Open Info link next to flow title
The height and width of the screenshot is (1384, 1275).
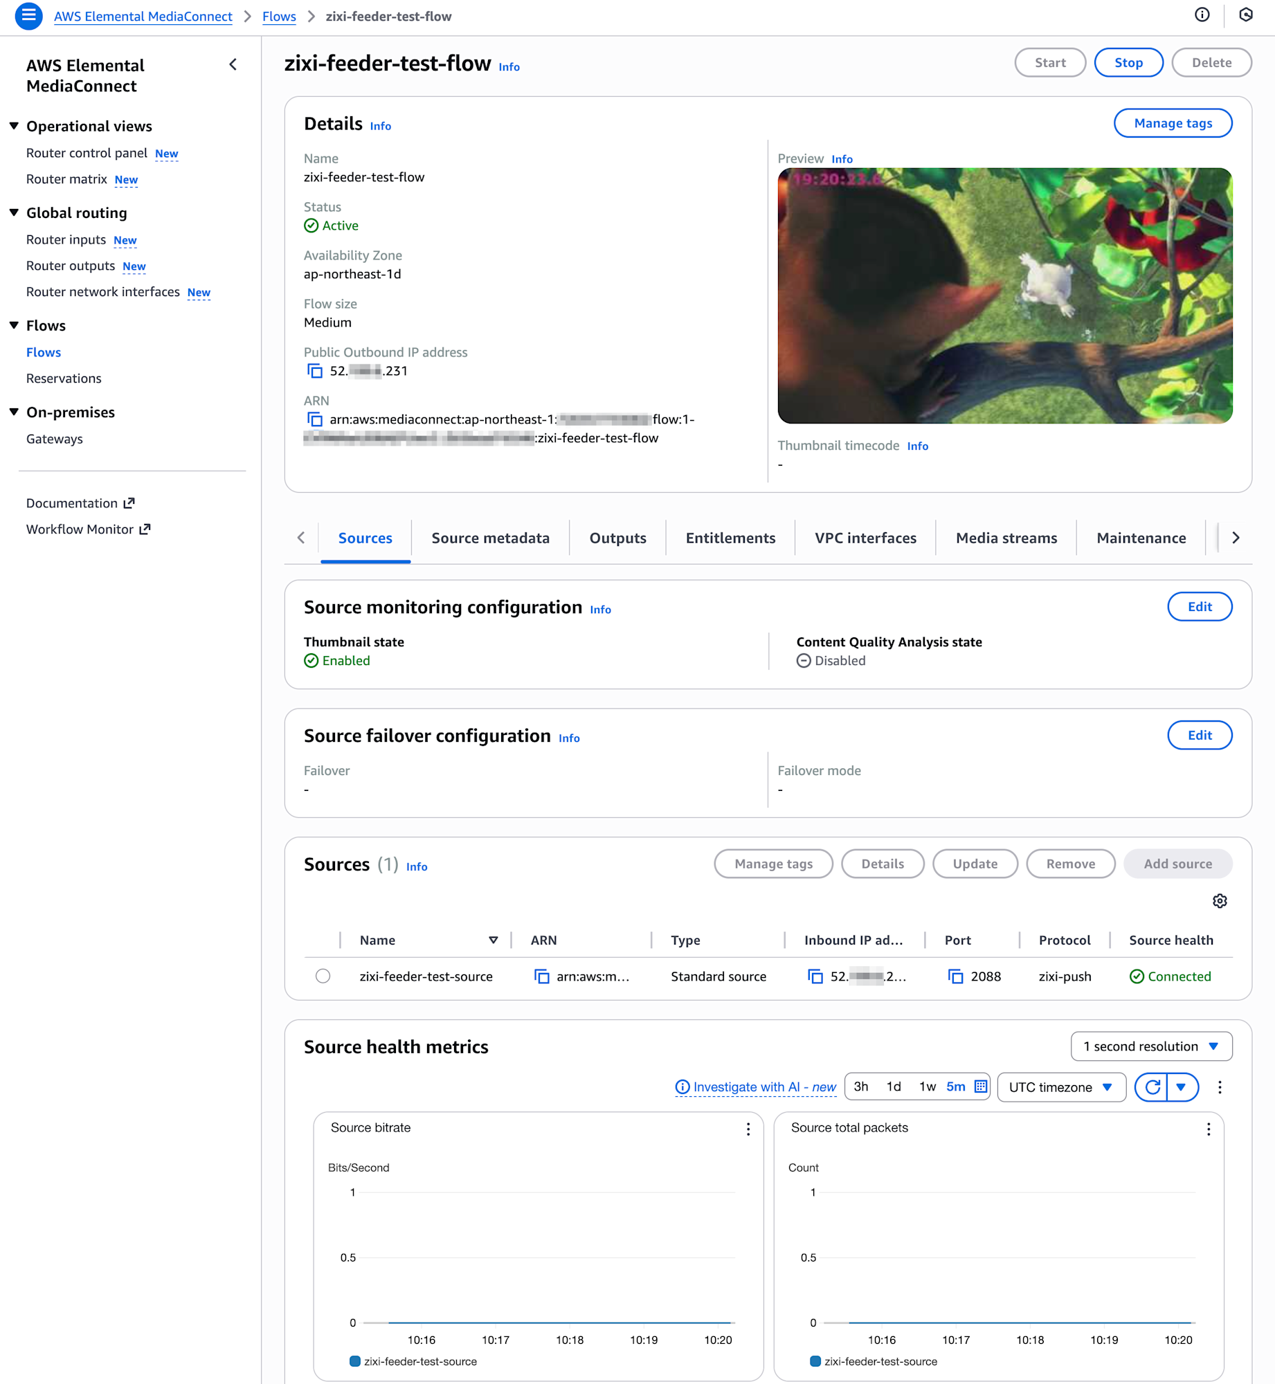click(x=509, y=67)
